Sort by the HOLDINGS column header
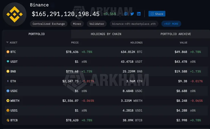The height and width of the screenshot is (129, 210). (136, 43)
